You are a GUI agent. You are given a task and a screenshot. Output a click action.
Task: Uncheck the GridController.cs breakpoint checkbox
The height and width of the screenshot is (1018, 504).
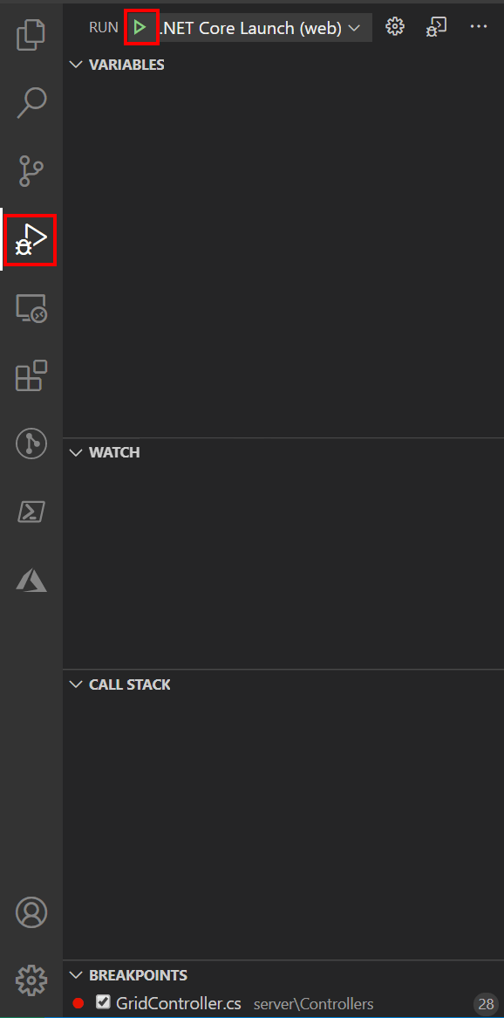(x=103, y=1001)
